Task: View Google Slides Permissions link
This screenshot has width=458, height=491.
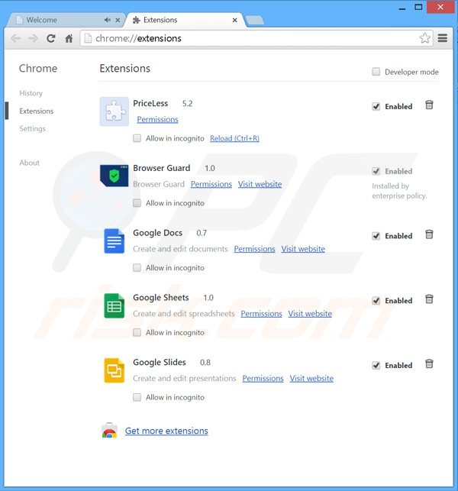Action: [x=263, y=379]
